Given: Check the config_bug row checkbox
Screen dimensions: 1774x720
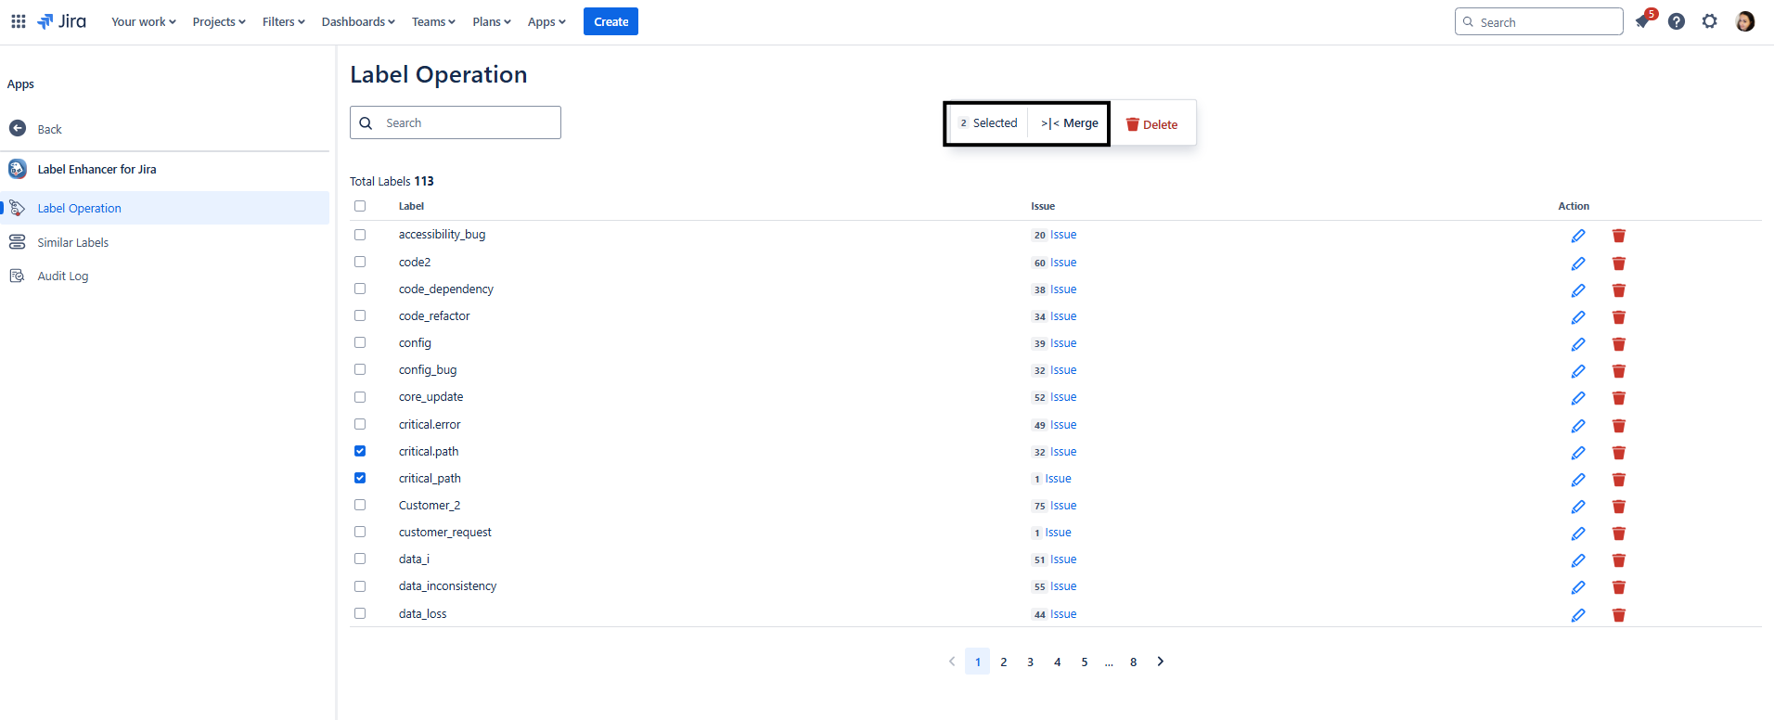Looking at the screenshot, I should [x=360, y=369].
